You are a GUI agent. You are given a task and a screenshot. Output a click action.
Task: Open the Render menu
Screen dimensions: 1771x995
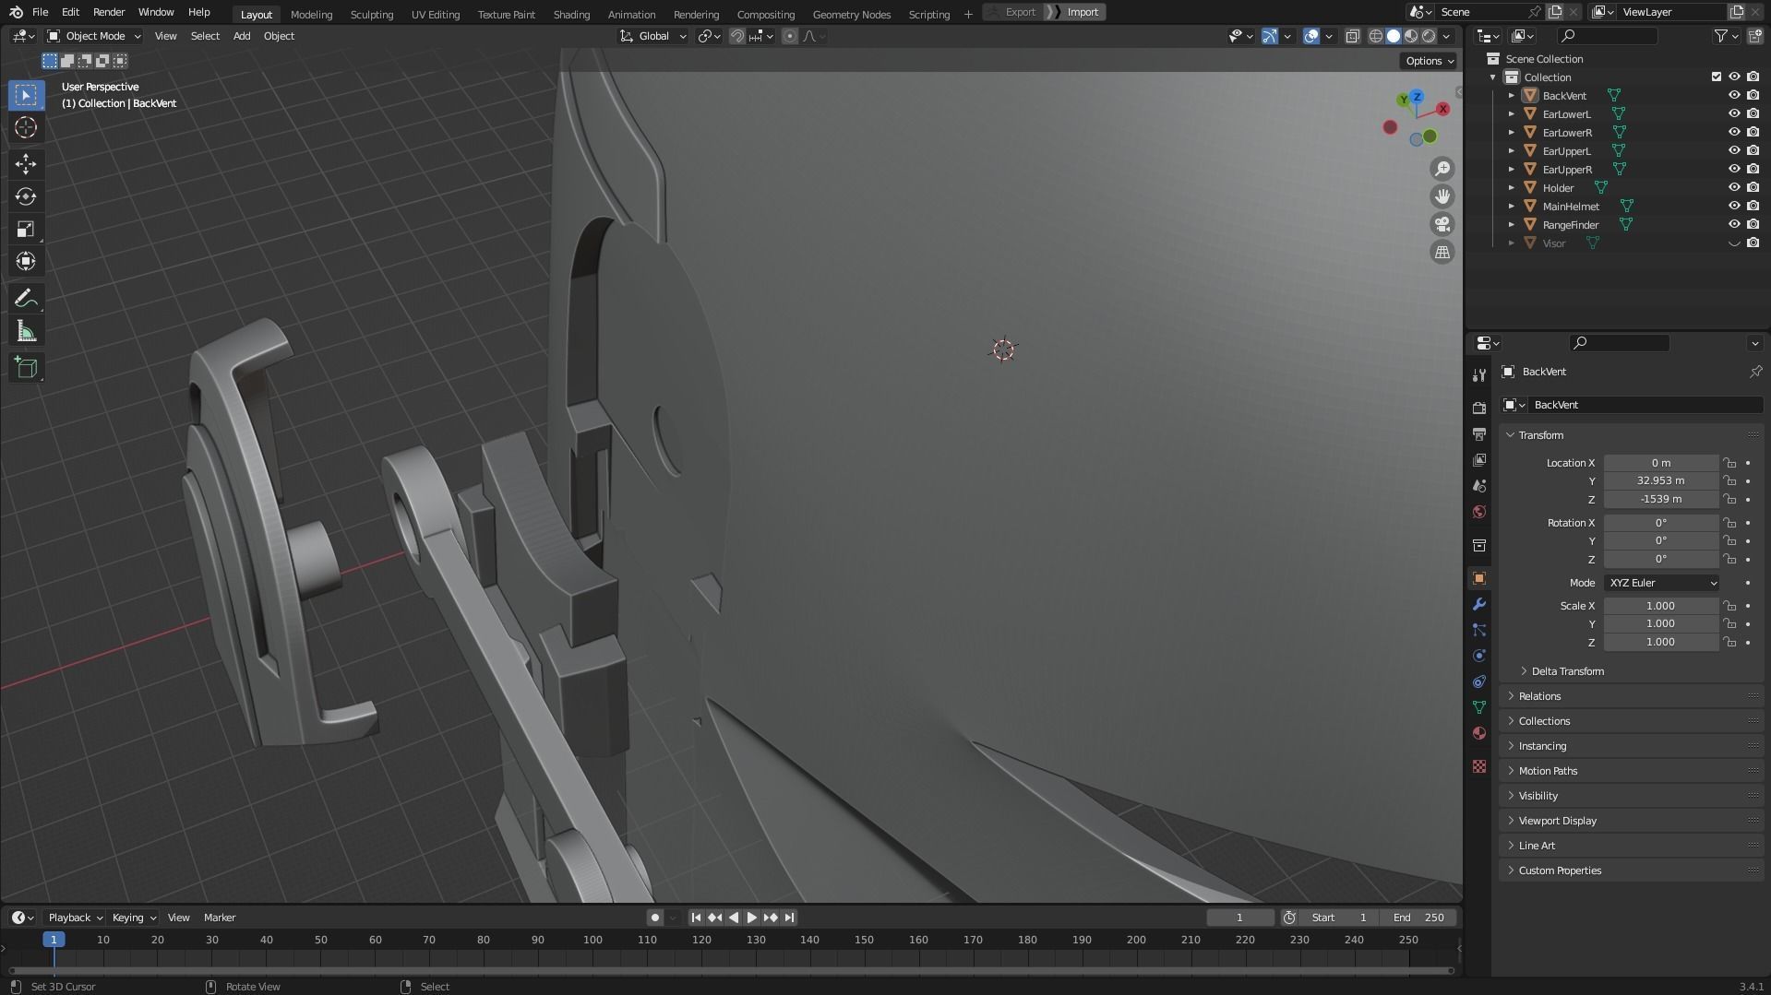click(109, 13)
